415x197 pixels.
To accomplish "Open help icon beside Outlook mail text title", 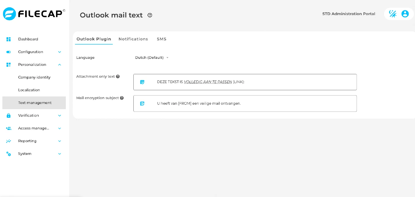I will pyautogui.click(x=150, y=15).
